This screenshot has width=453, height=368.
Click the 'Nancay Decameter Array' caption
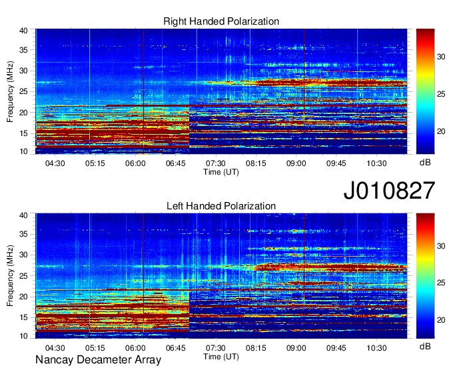pyautogui.click(x=98, y=359)
